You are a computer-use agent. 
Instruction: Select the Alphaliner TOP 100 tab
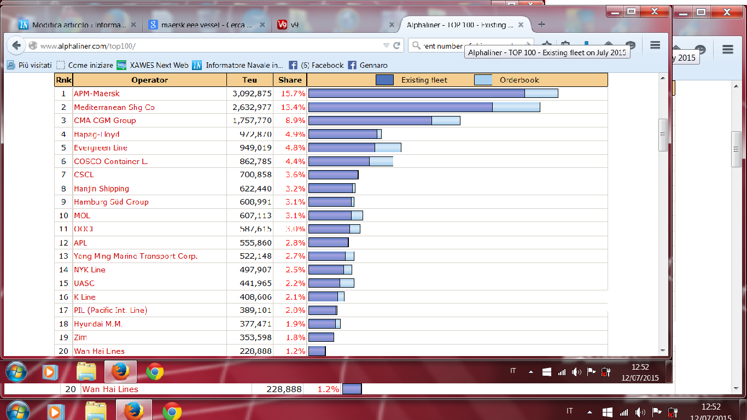[x=465, y=25]
